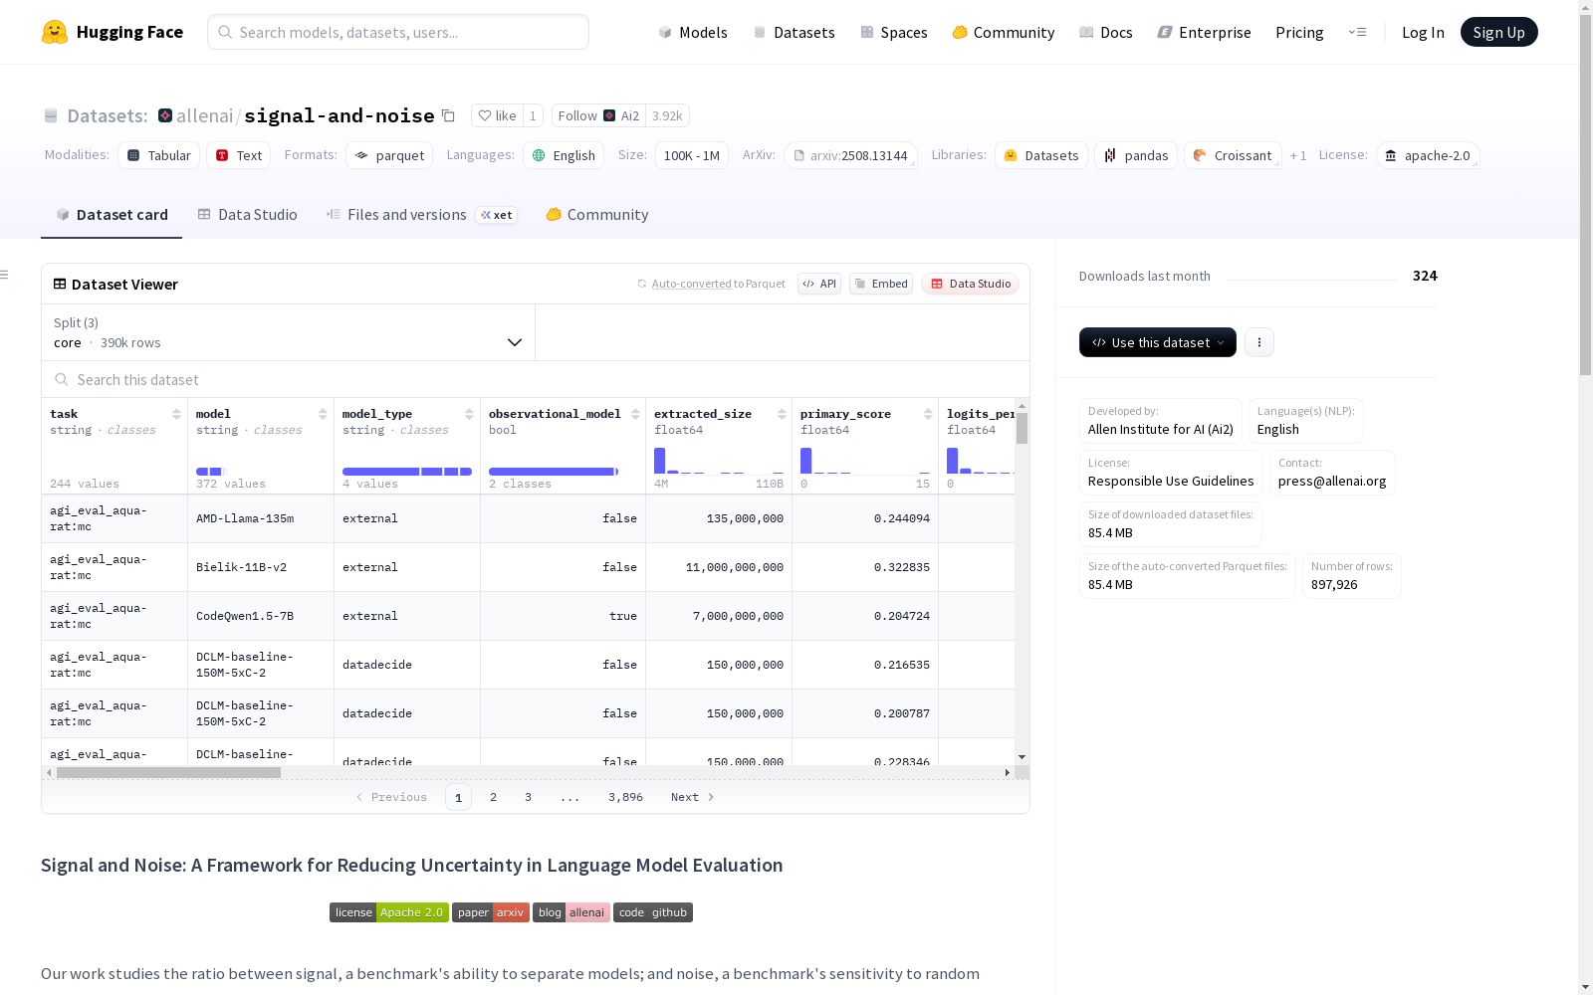Sort the primary_score column
1593x995 pixels.
click(928, 414)
